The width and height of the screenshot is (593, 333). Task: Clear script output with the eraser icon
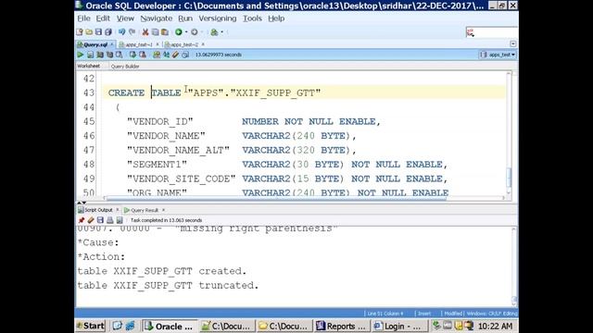[x=91, y=220]
